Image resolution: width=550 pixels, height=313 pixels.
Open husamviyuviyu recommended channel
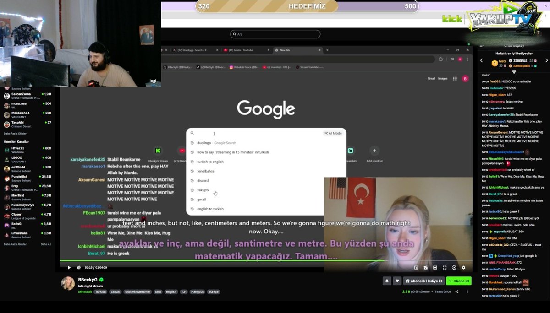tap(27, 206)
